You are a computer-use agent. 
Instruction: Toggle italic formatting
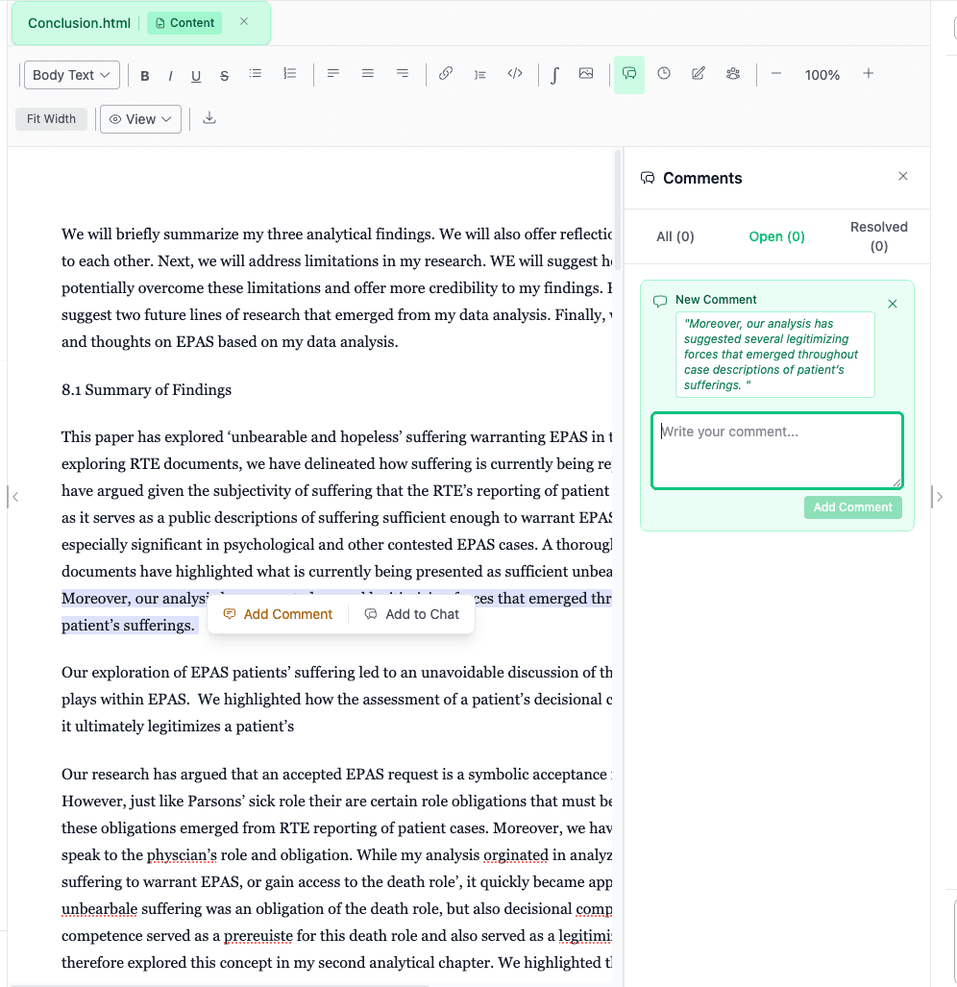tap(170, 75)
